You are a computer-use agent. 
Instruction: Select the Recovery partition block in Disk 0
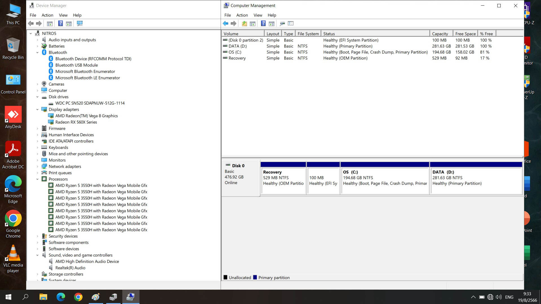(283, 178)
